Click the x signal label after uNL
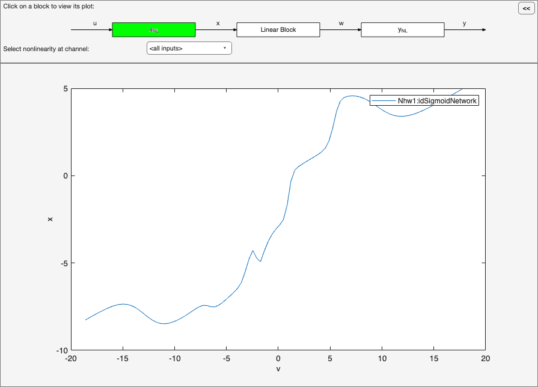The width and height of the screenshot is (538, 387). pos(218,23)
